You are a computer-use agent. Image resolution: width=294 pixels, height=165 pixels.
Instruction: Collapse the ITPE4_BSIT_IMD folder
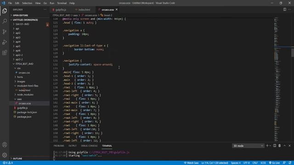24,64
